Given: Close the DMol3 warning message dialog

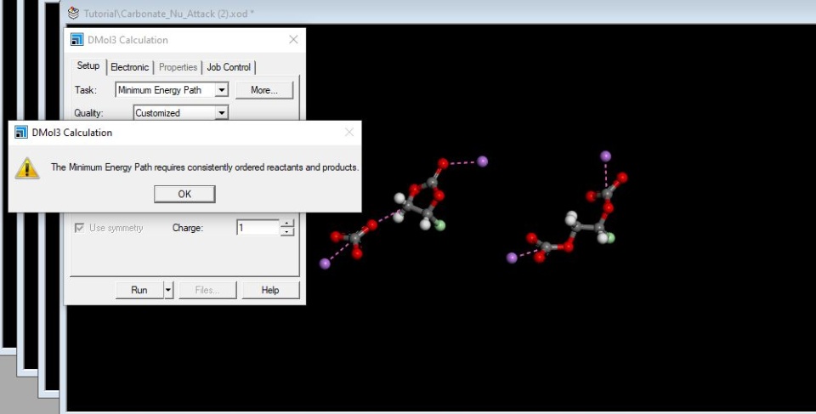Looking at the screenshot, I should click(x=349, y=133).
